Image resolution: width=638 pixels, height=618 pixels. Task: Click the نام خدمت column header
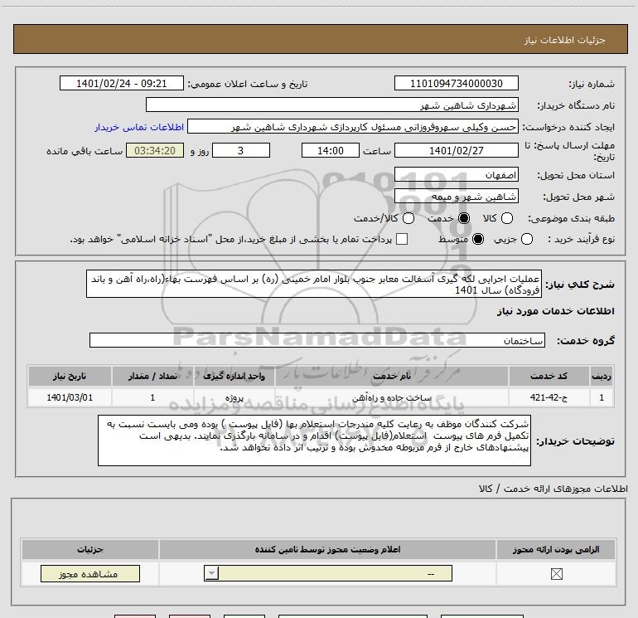pos(392,376)
